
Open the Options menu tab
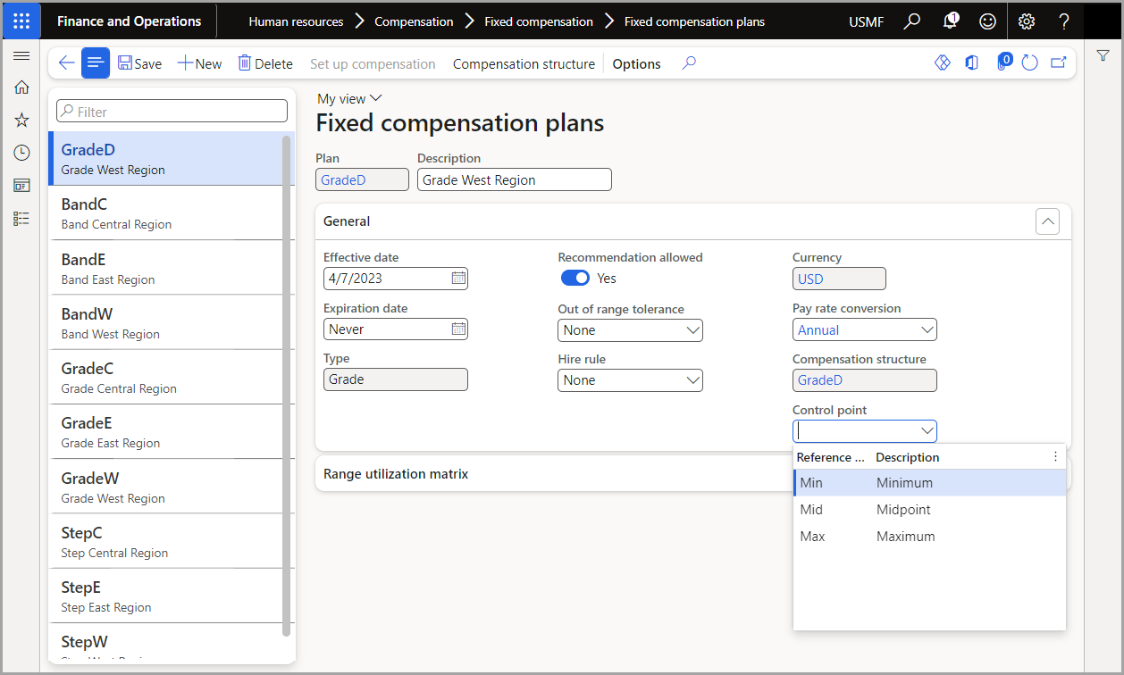[x=636, y=64]
